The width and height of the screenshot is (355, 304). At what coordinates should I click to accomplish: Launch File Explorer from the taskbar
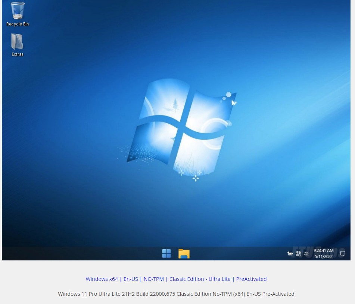(x=184, y=254)
